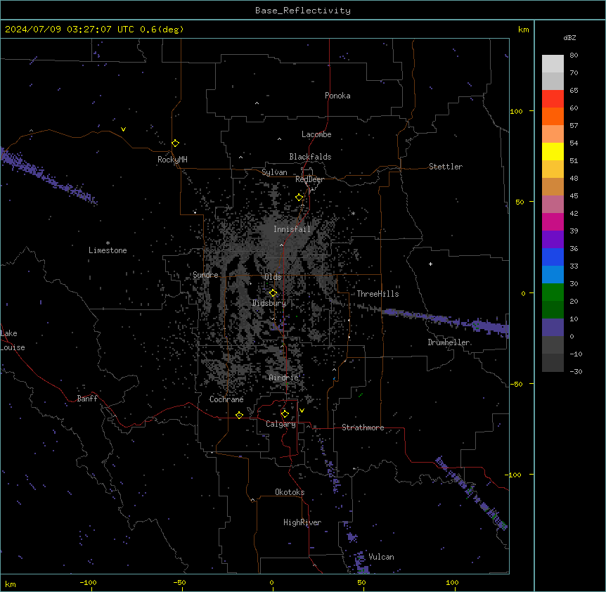Image resolution: width=606 pixels, height=592 pixels.
Task: Click the Okotoks town label
Action: 290,492
